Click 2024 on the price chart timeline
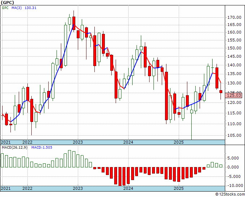245x197 pixels. coord(128,142)
